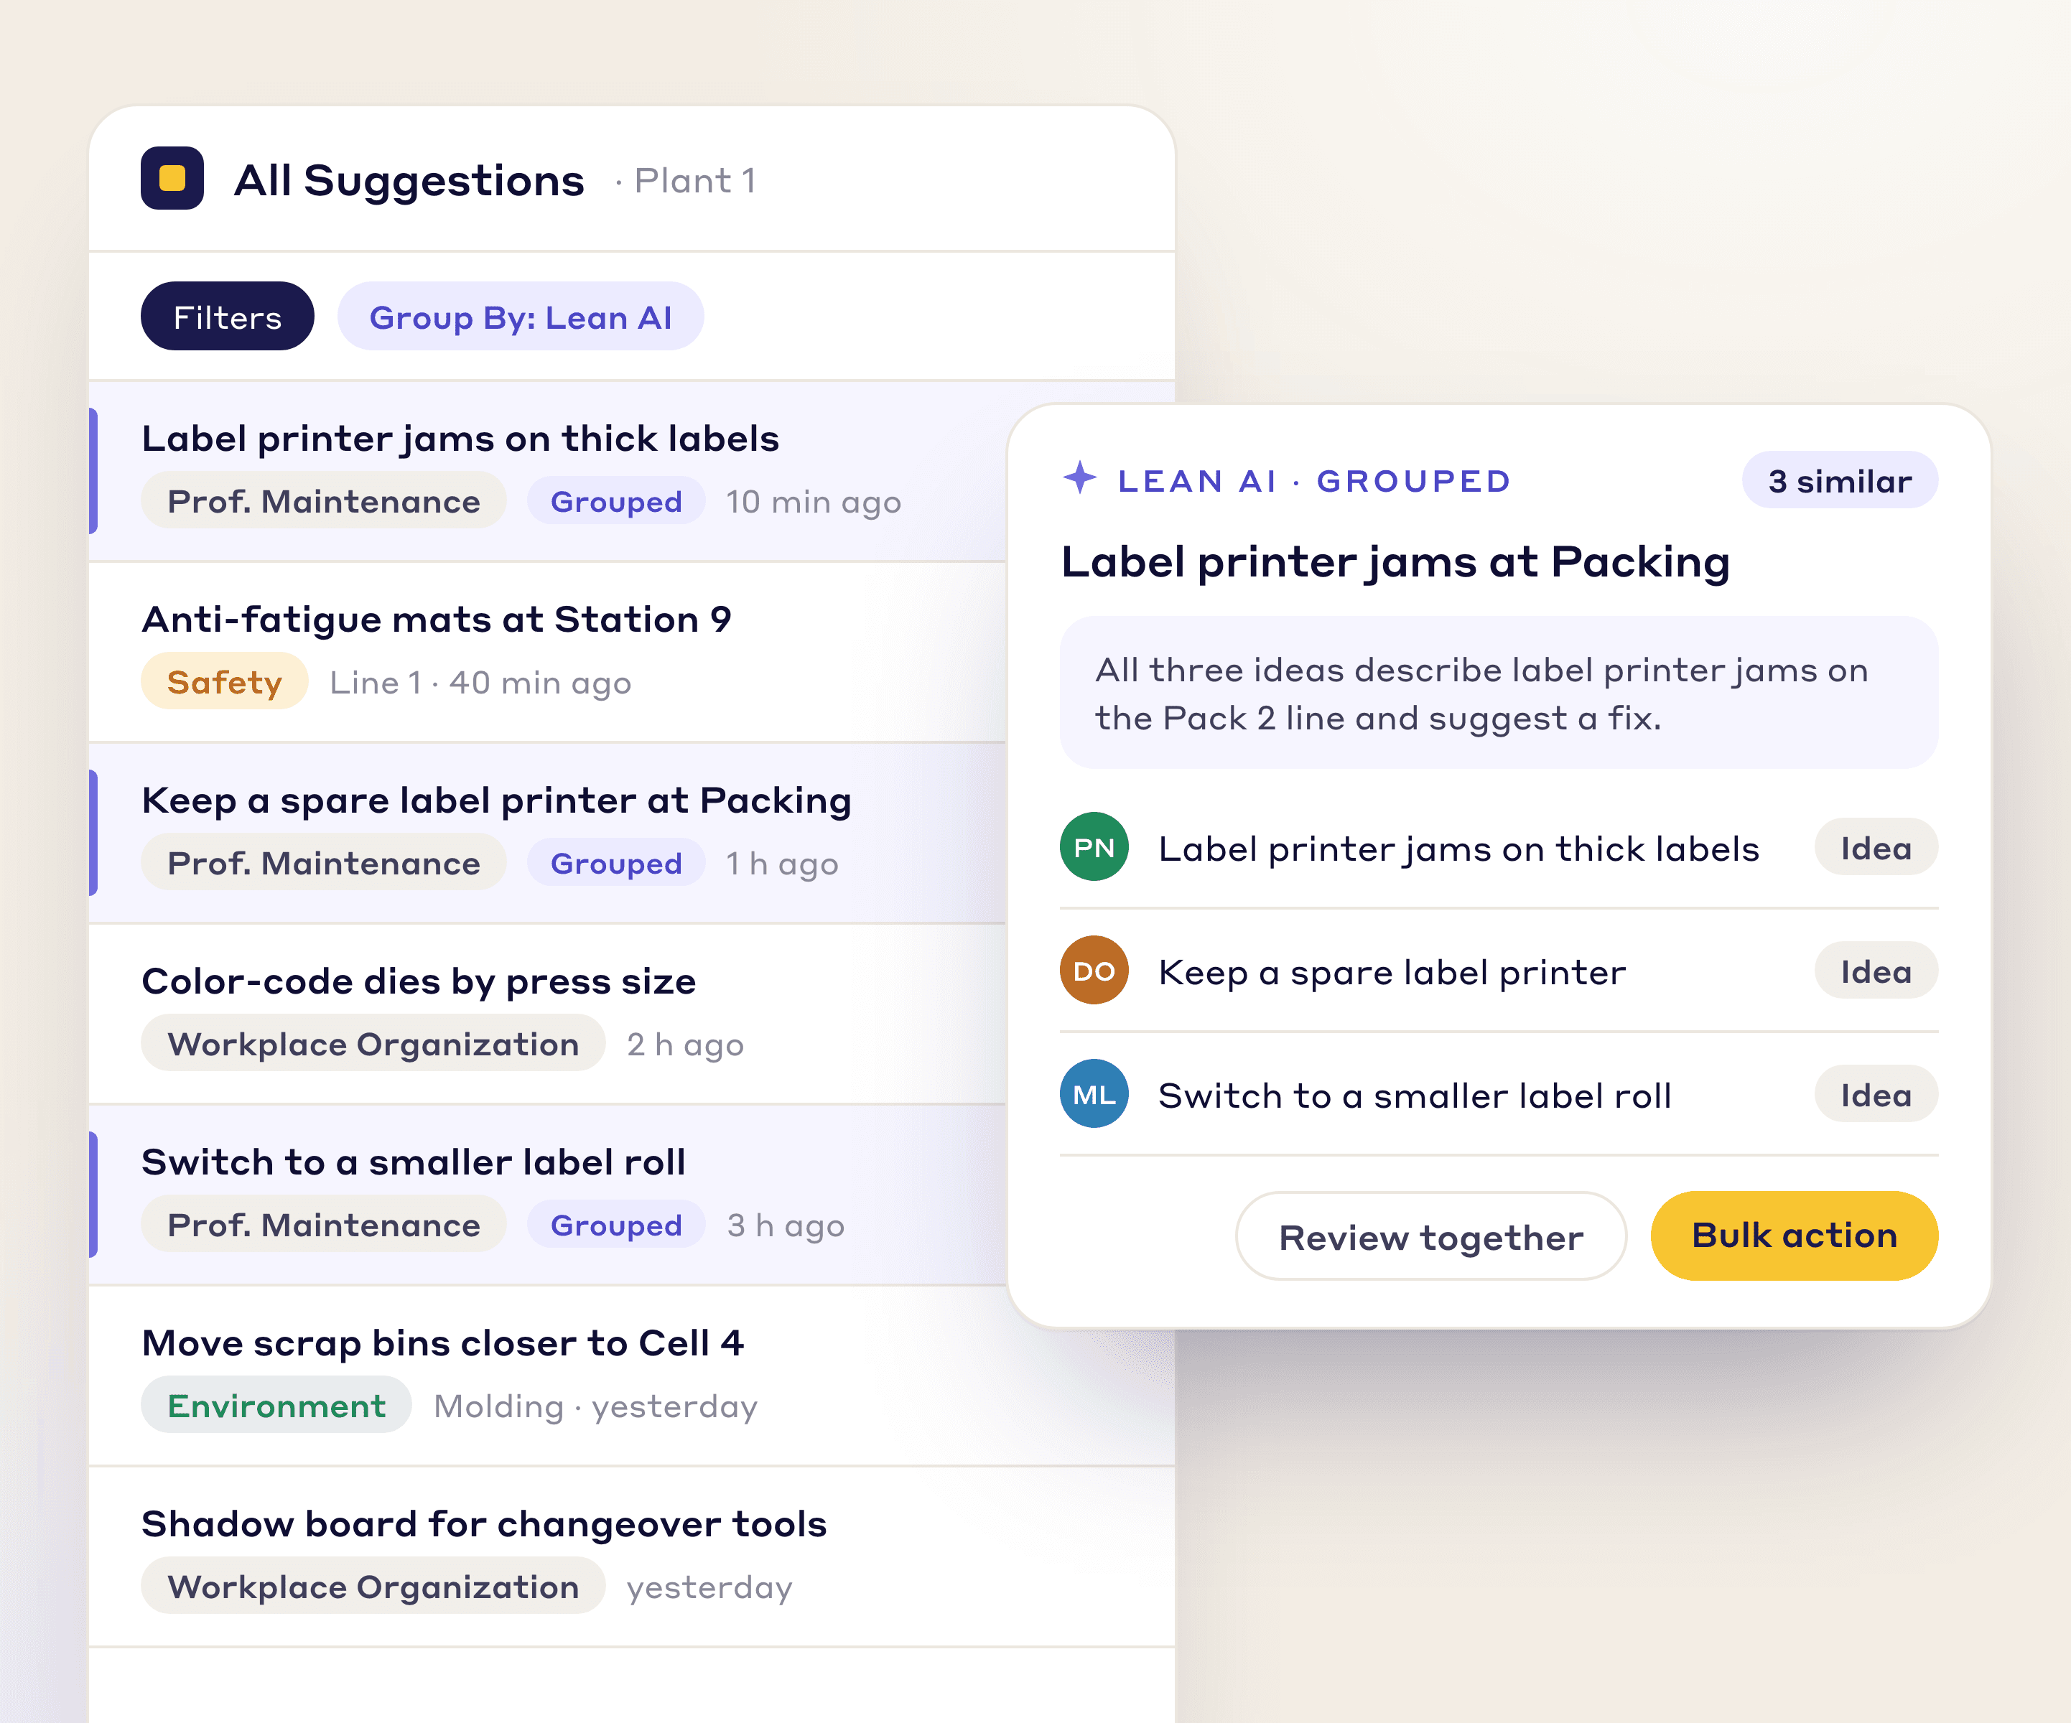
Task: Click Grouped tag on the 10 min ago row
Action: click(616, 502)
